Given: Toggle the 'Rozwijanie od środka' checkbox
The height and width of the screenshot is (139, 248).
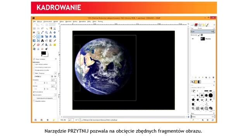Looking at the screenshot, I should (x=34, y=70).
